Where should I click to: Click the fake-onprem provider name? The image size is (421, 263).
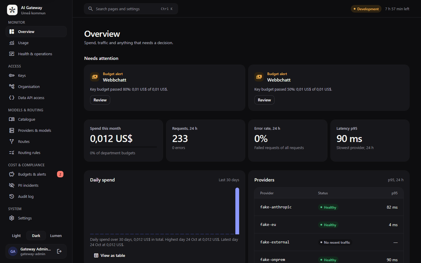(x=272, y=259)
